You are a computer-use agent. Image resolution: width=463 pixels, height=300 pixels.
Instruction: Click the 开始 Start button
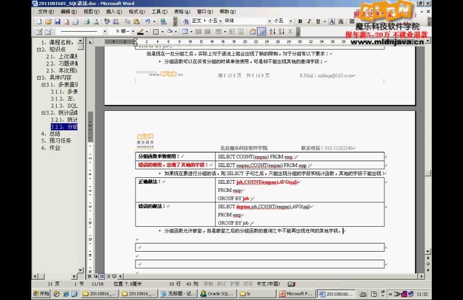pos(41,294)
